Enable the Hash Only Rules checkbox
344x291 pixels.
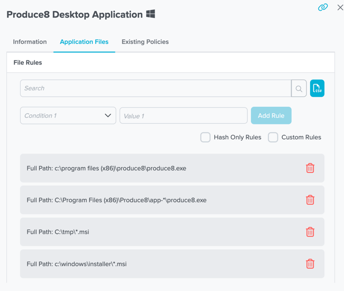point(205,138)
